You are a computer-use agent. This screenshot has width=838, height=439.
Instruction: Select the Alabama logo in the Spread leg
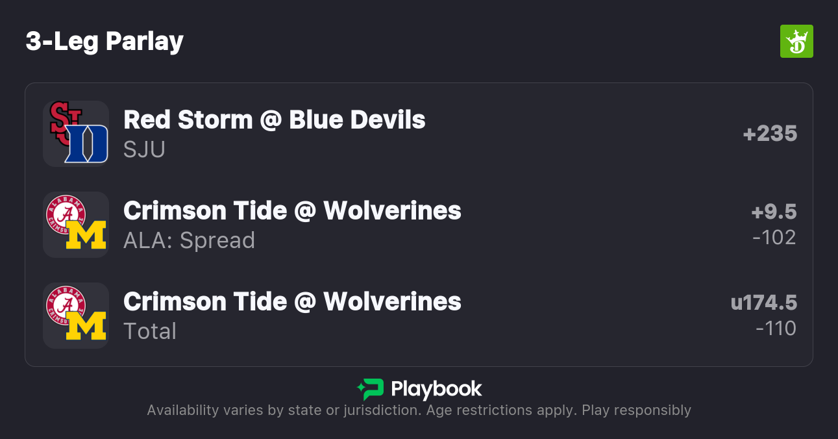click(66, 214)
